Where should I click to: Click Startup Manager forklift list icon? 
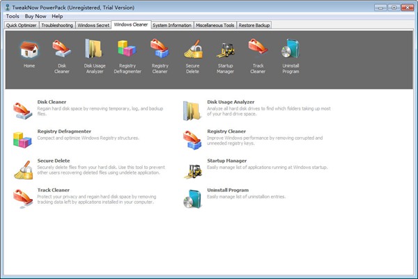click(x=193, y=171)
